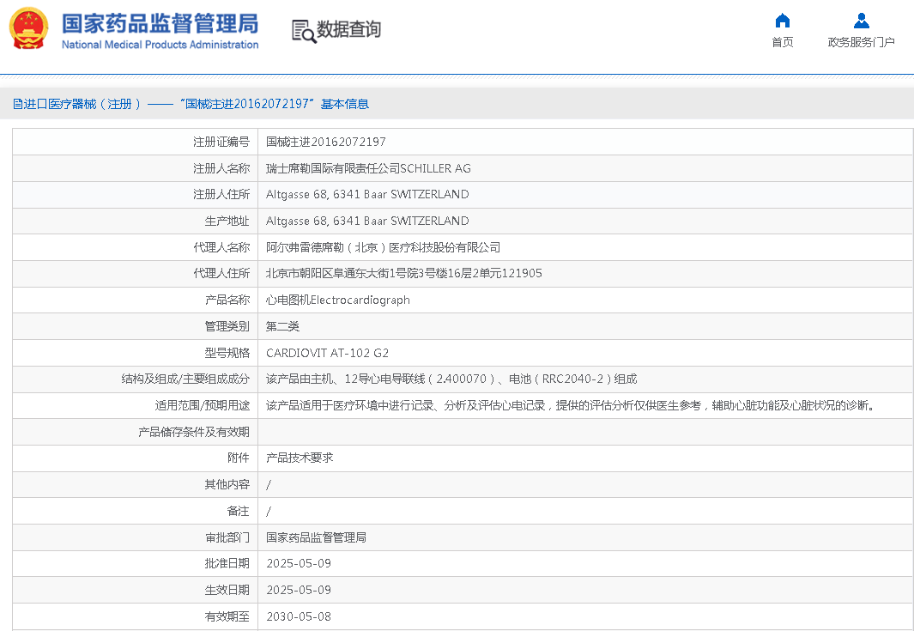914x631 pixels.
Task: Click the agent name 阿尔弗雷德席勒（北京）医疗科技股份有限公司
Action: (383, 247)
